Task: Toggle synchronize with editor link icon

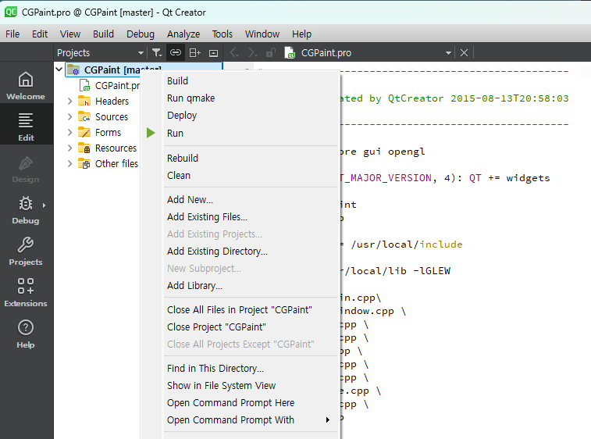Action: point(176,53)
